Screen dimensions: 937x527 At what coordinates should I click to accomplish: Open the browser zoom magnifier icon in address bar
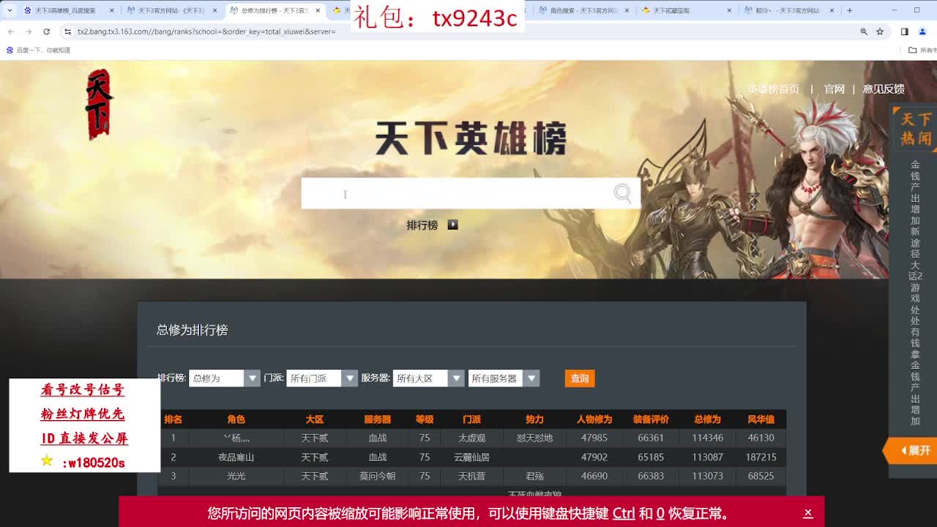[x=864, y=31]
